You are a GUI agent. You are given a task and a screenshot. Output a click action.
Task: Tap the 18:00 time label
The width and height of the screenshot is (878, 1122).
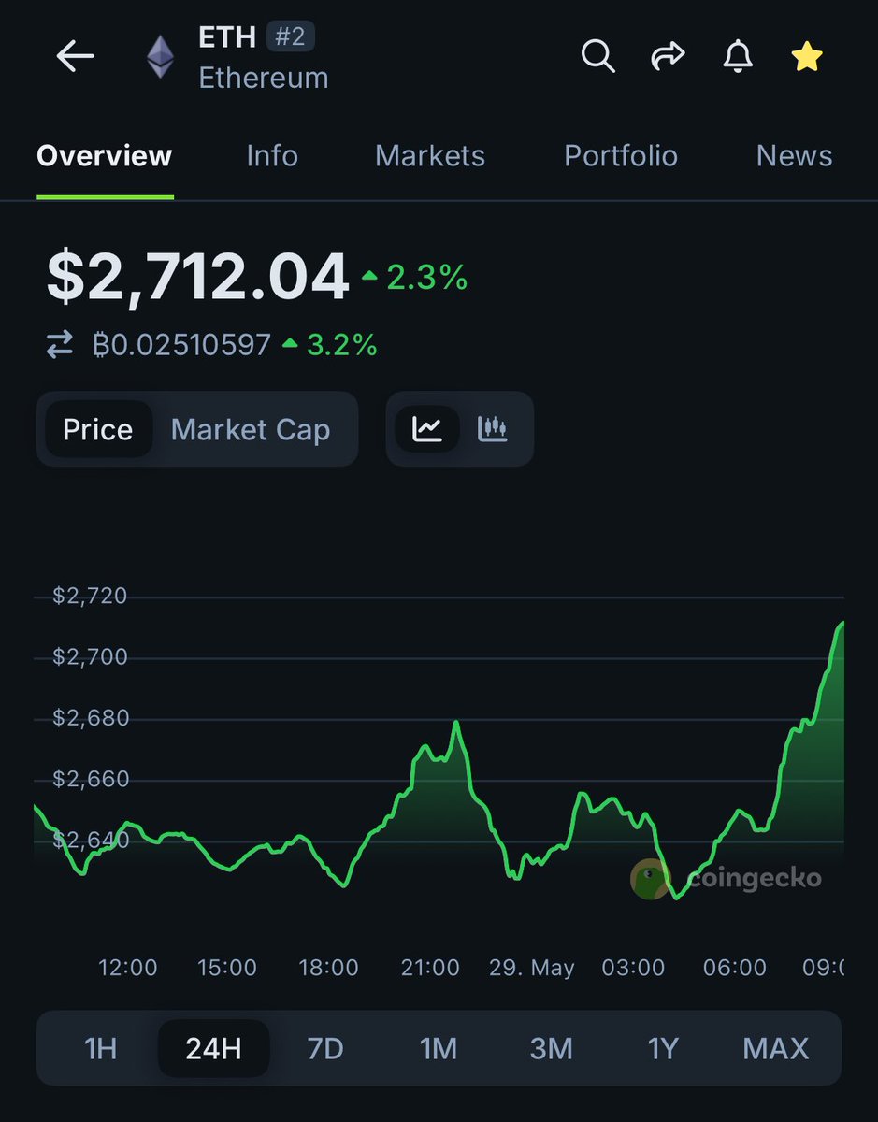pos(328,968)
